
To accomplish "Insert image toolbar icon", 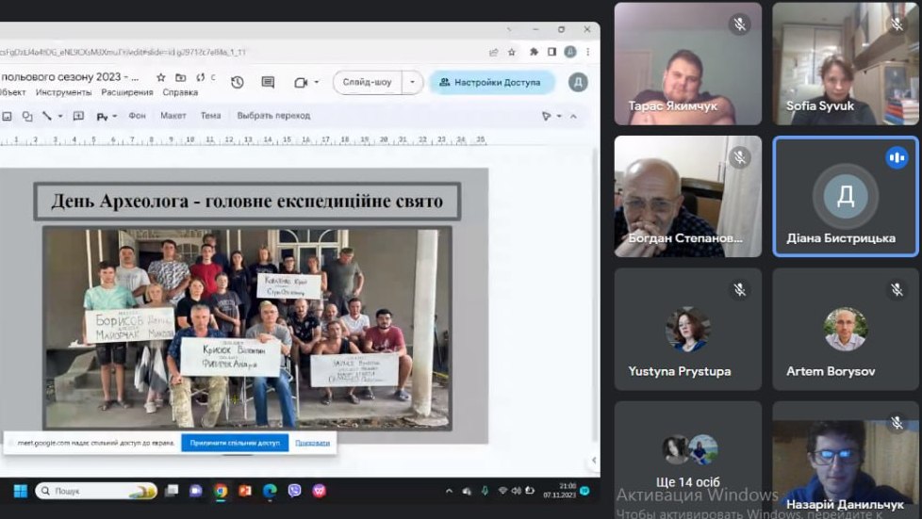I will click(7, 116).
